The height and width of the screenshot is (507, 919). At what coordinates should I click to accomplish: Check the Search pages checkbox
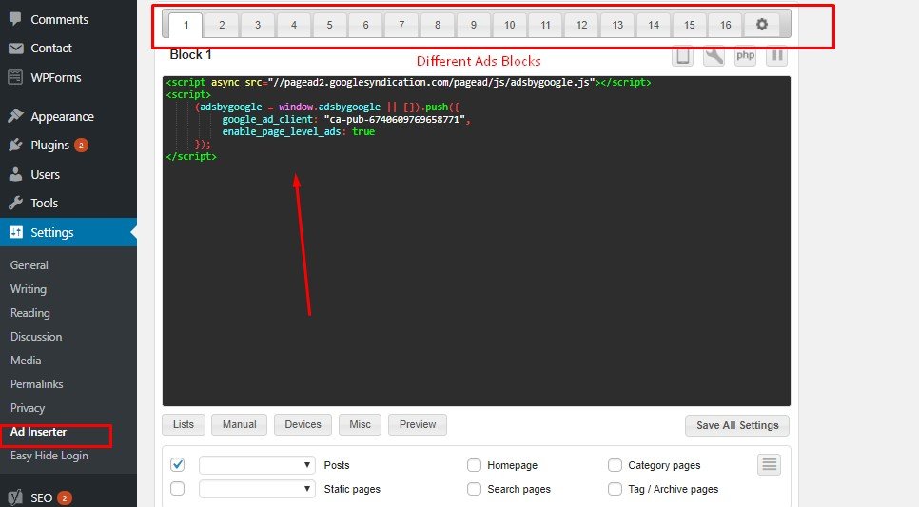click(474, 489)
